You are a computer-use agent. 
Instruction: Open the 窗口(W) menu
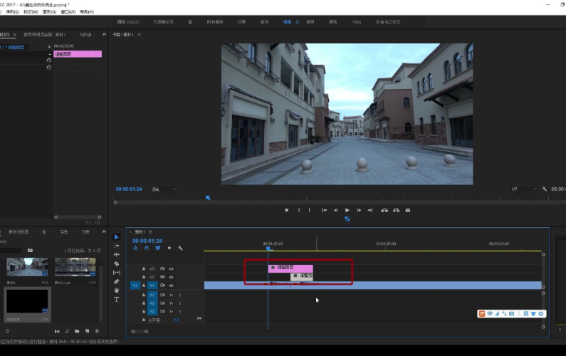68,12
